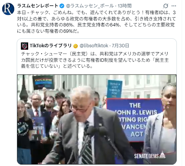The image size is (185, 166).
Task: Open the libsoftiktok avatar in the quoted post
Action: click(x=24, y=46)
